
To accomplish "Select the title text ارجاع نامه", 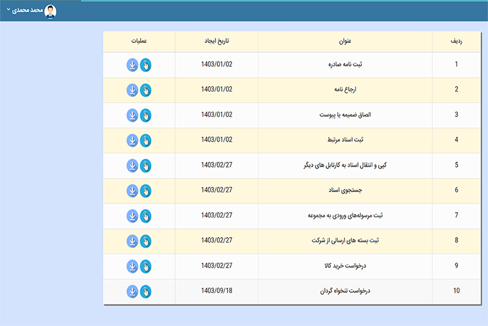I will point(345,90).
